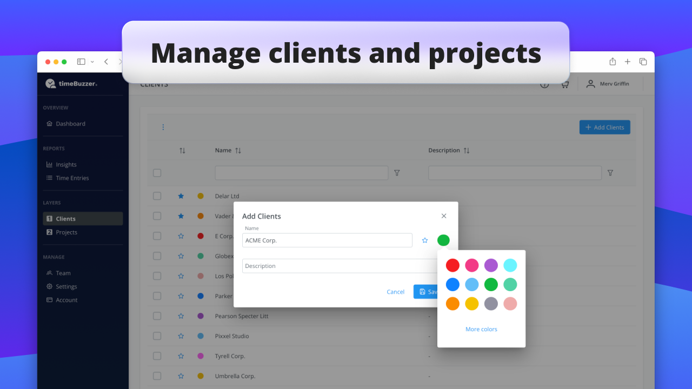Sort by the Name column

pos(228,151)
